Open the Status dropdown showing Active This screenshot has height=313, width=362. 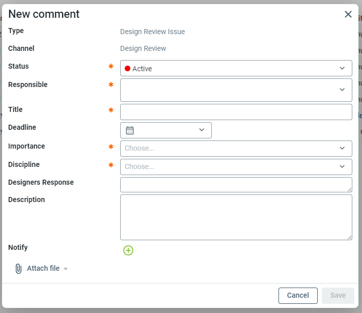pos(236,69)
